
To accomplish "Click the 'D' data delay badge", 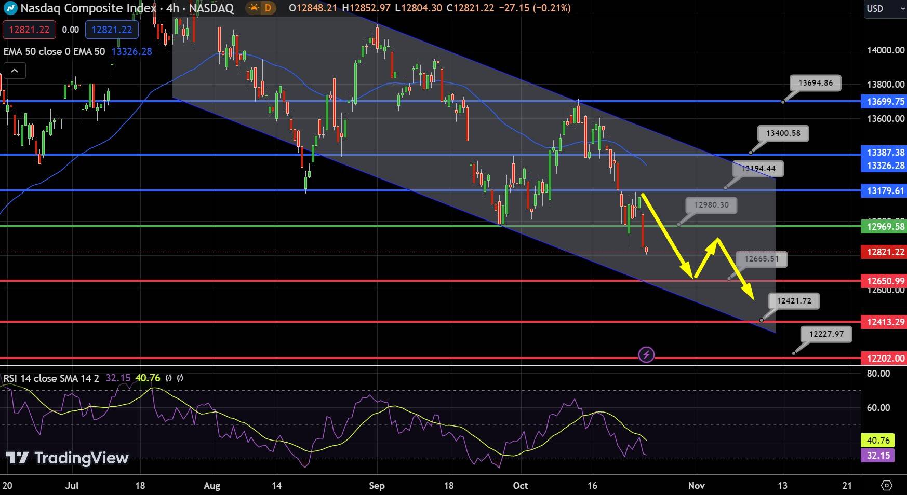I will click(268, 8).
